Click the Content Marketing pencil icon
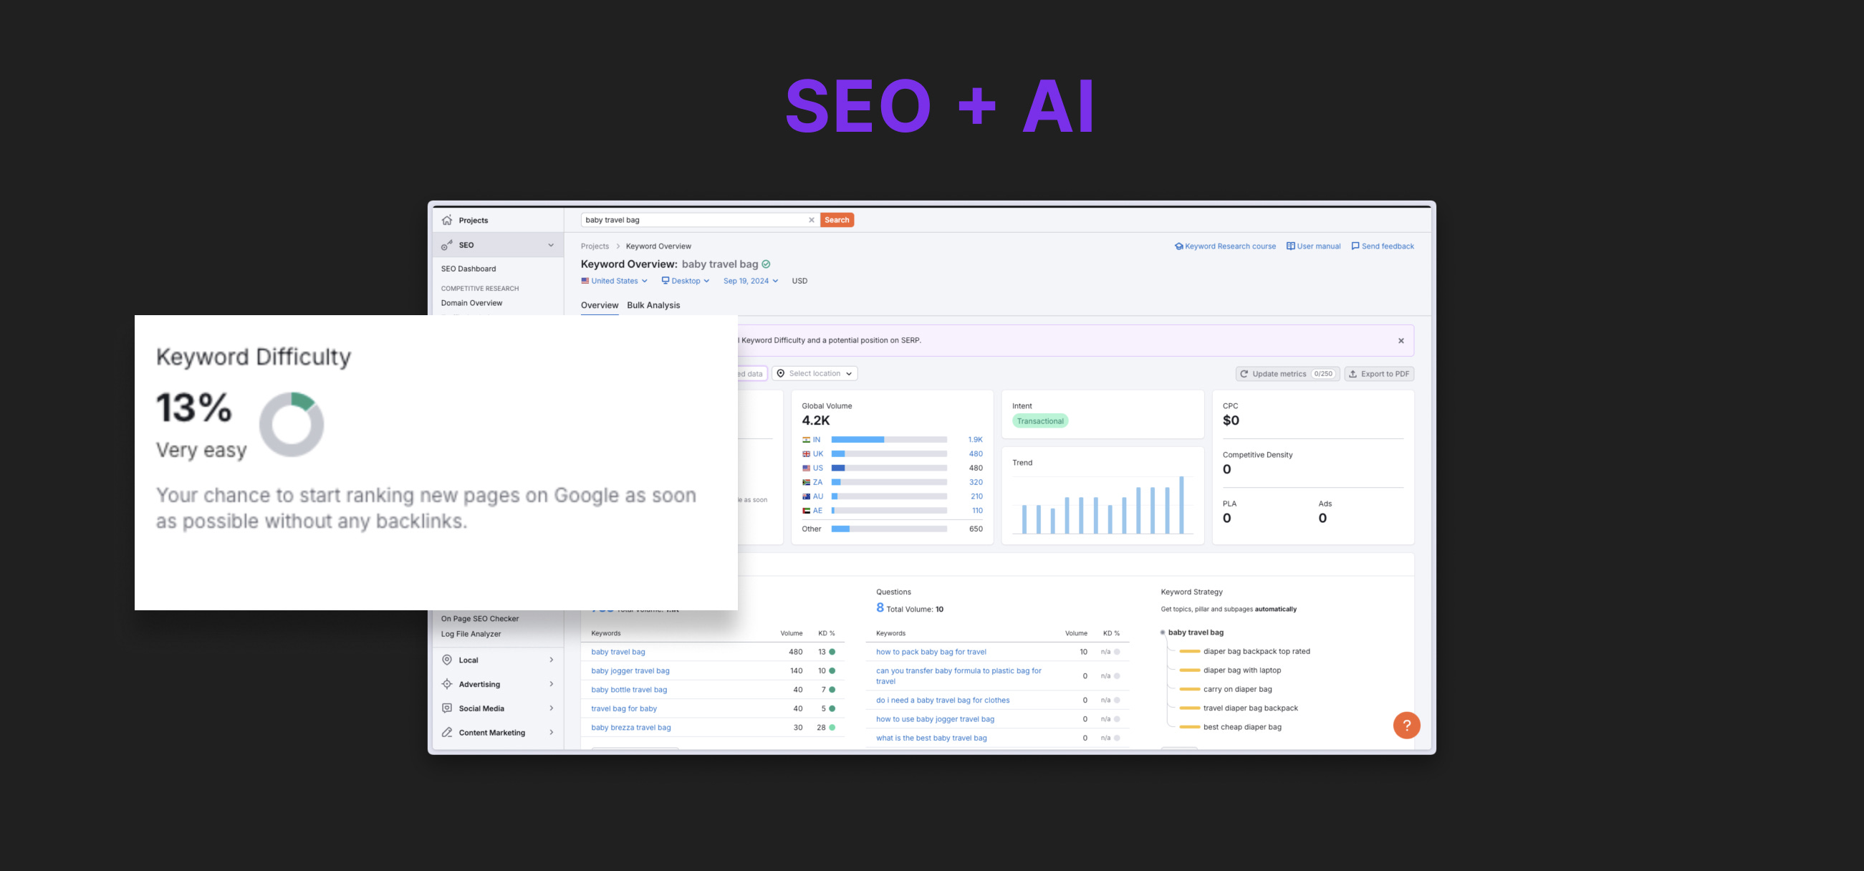The width and height of the screenshot is (1864, 871). point(447,732)
